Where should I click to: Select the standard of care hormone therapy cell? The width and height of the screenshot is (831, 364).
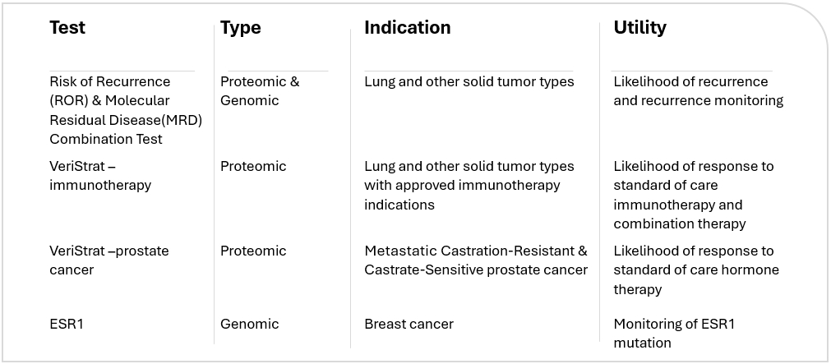click(695, 270)
